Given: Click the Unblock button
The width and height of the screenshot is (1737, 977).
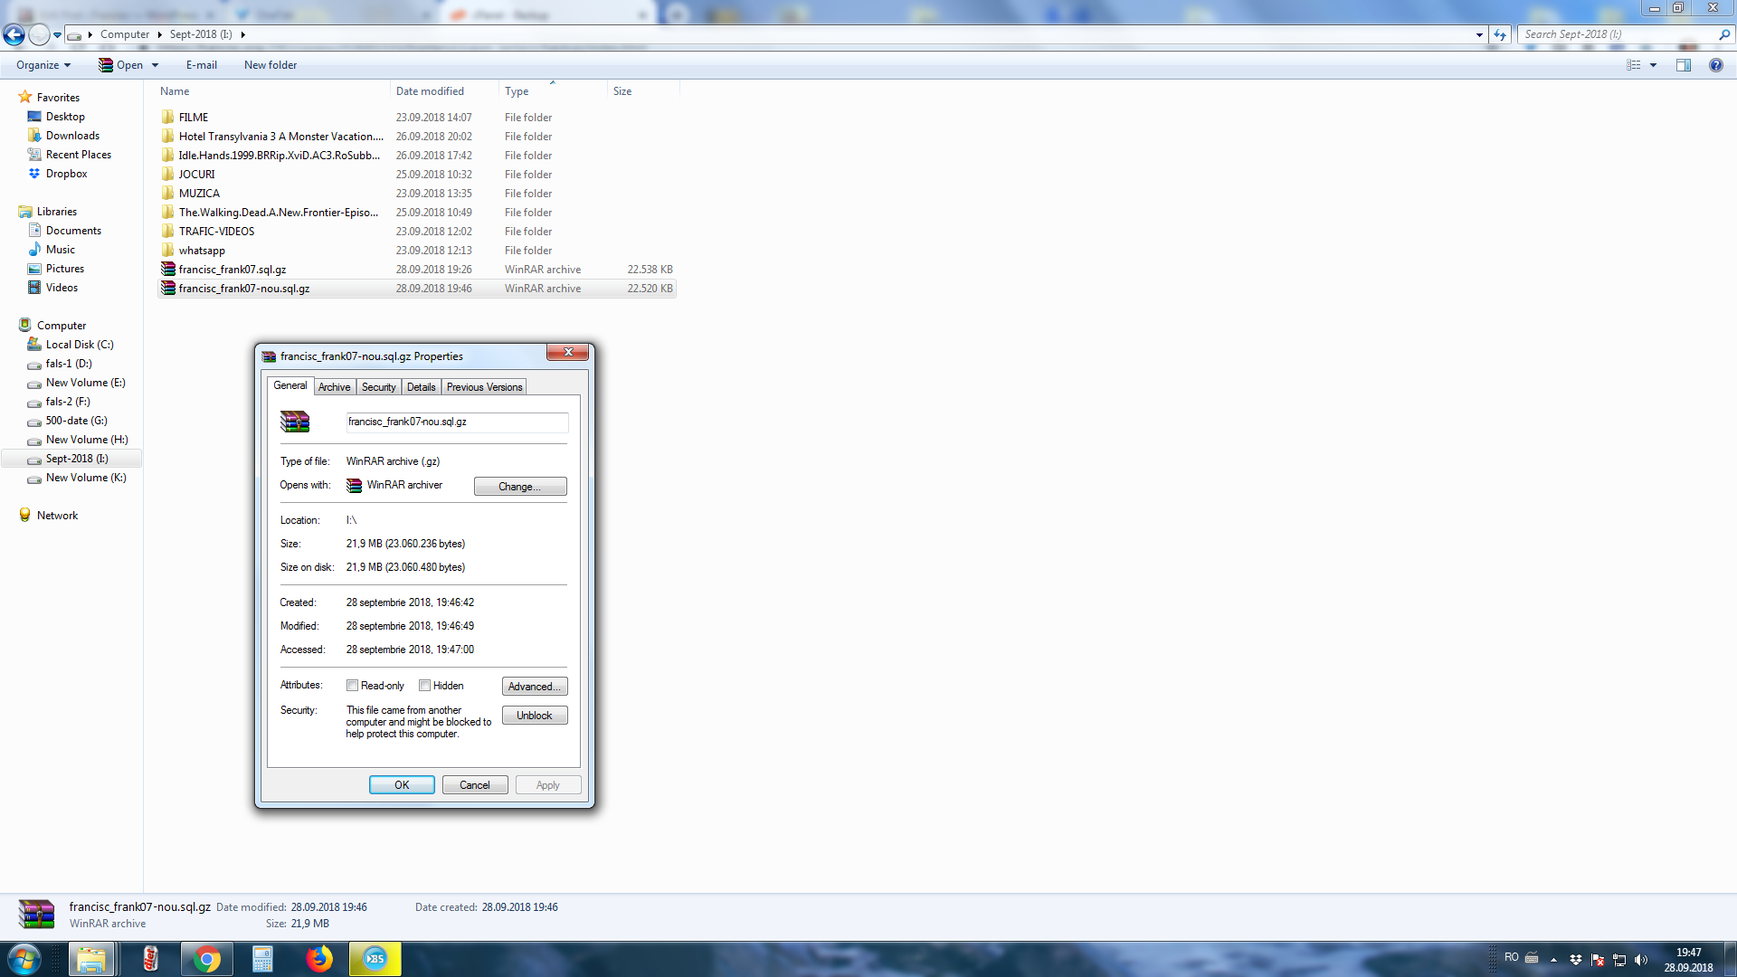Looking at the screenshot, I should coord(534,716).
